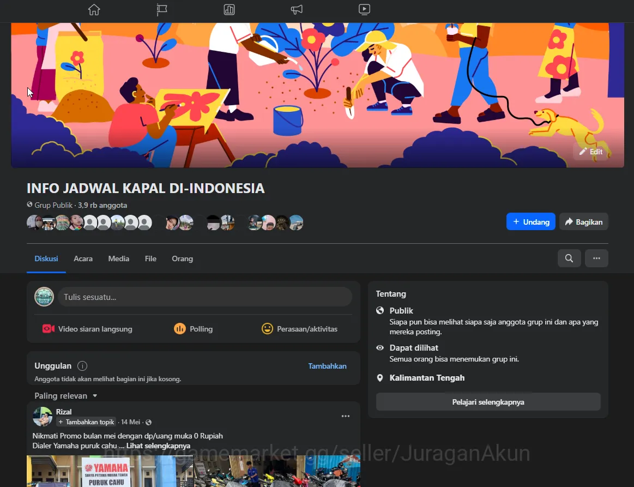Click the globe icon beside Publik
The width and height of the screenshot is (634, 487).
(x=379, y=310)
